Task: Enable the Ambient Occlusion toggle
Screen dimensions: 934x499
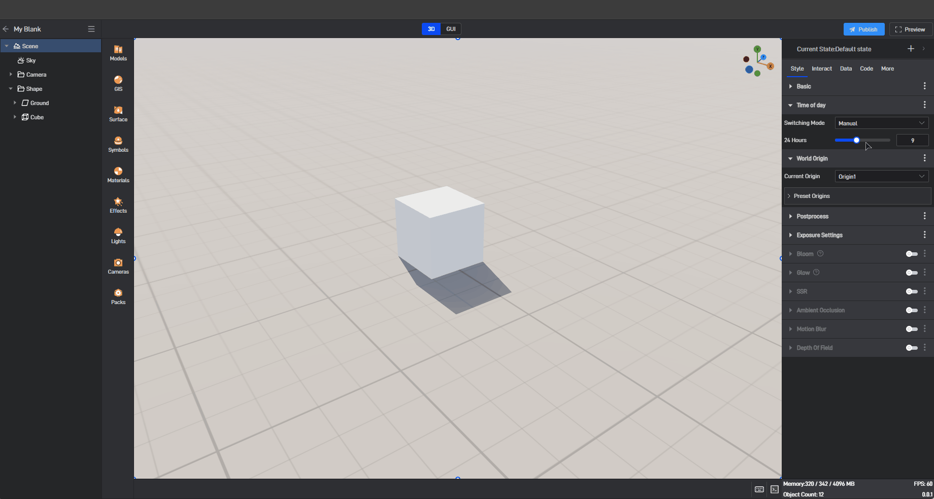Action: [912, 310]
